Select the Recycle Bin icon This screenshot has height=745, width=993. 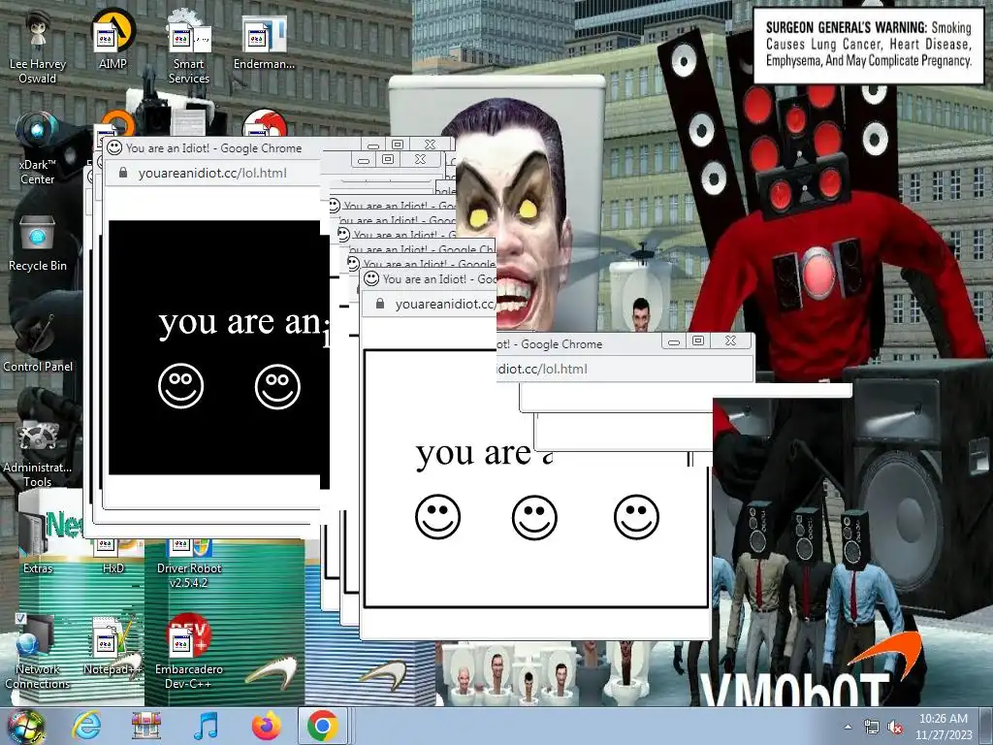pyautogui.click(x=38, y=242)
